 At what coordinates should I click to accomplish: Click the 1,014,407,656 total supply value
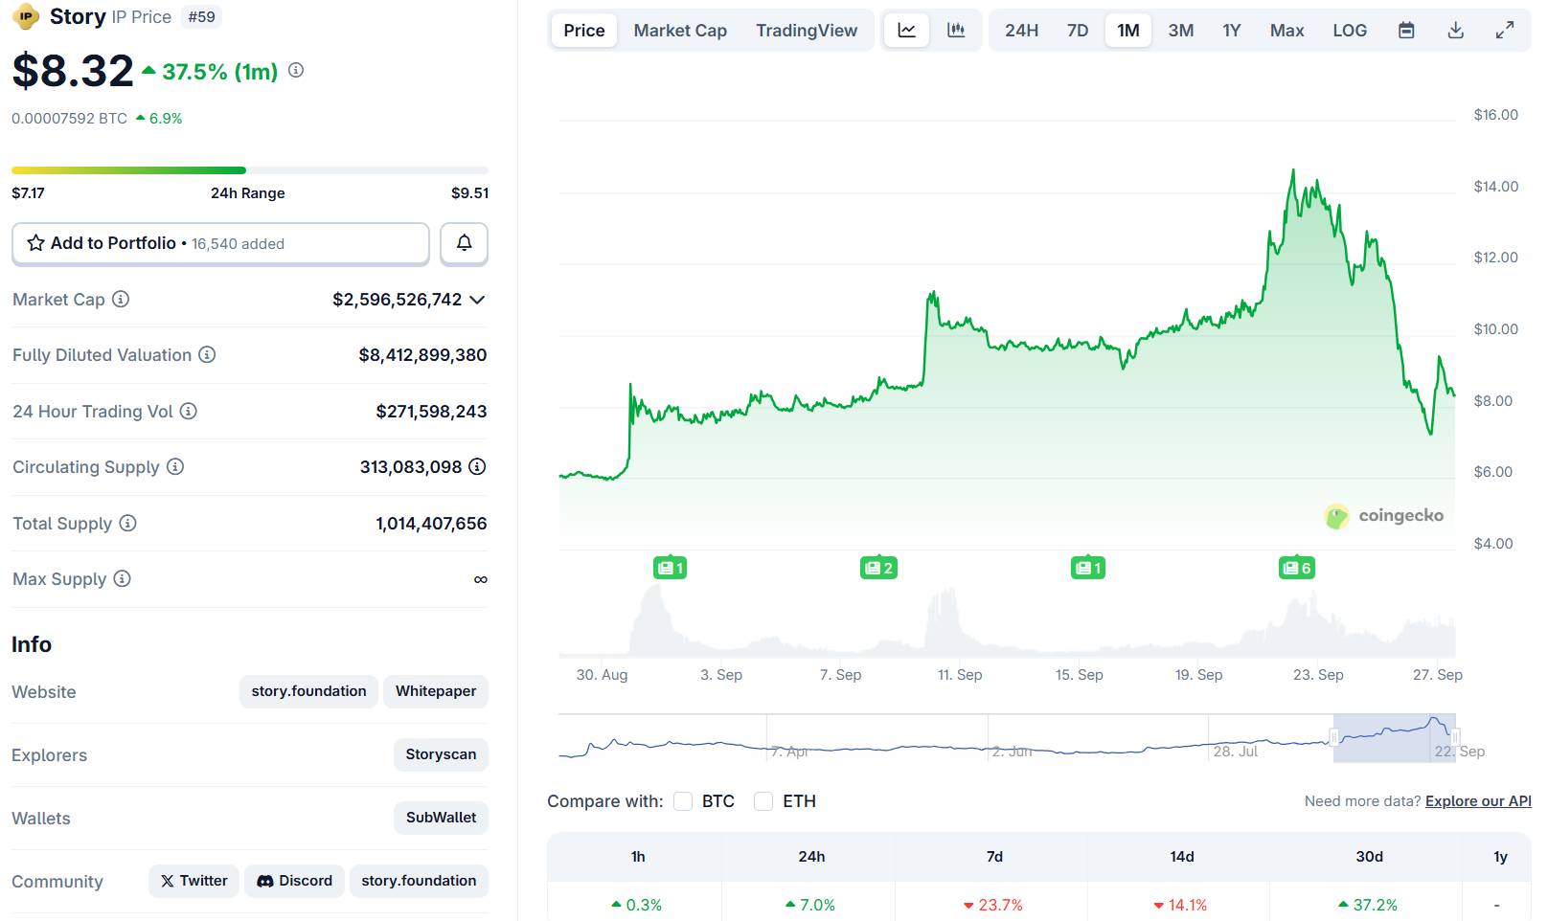[431, 524]
